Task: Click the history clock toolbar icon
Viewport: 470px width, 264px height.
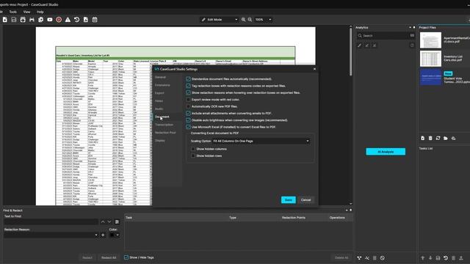Action: (x=76, y=20)
